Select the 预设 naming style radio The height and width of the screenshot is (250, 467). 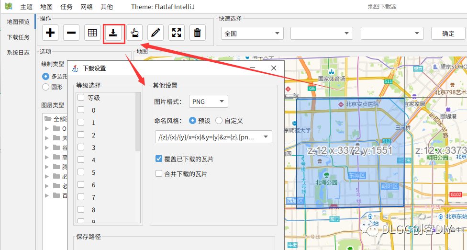coord(192,121)
